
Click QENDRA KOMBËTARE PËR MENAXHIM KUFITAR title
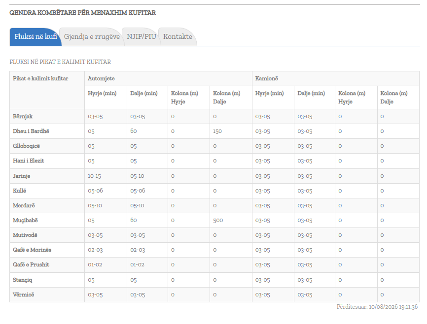click(x=82, y=13)
